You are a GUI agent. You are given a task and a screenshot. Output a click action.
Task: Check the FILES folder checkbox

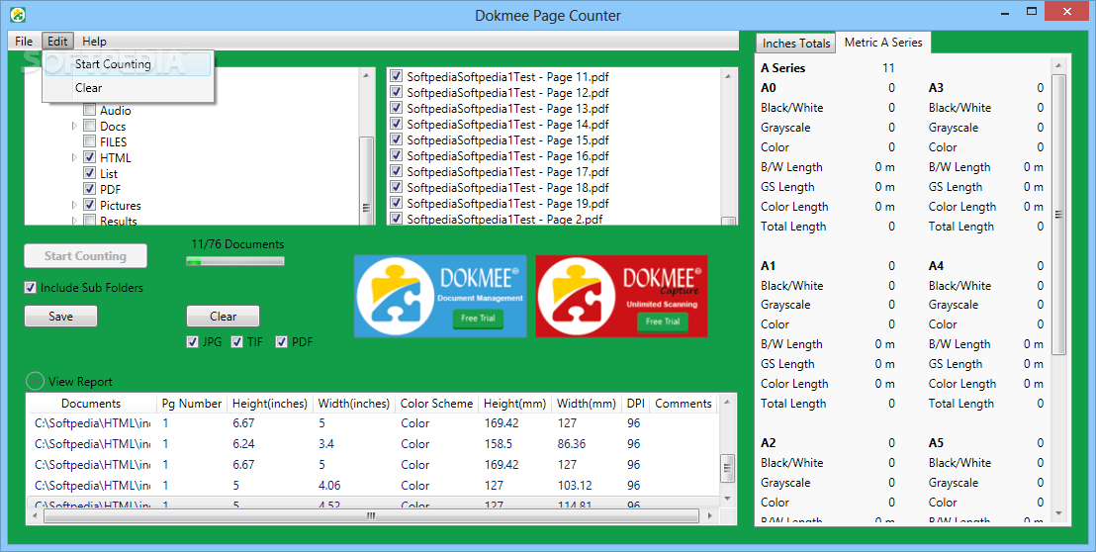[x=89, y=141]
